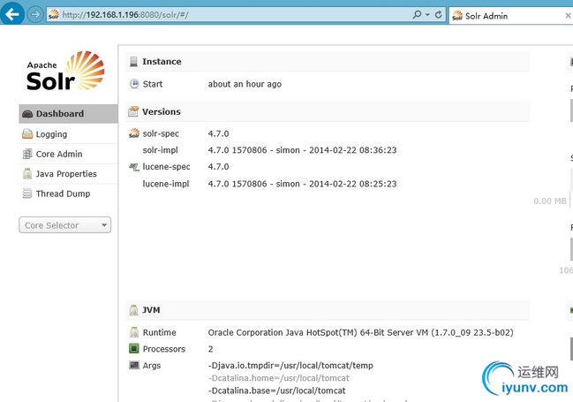Click the browser forward arrow button
This screenshot has width=573, height=402.
click(x=35, y=15)
